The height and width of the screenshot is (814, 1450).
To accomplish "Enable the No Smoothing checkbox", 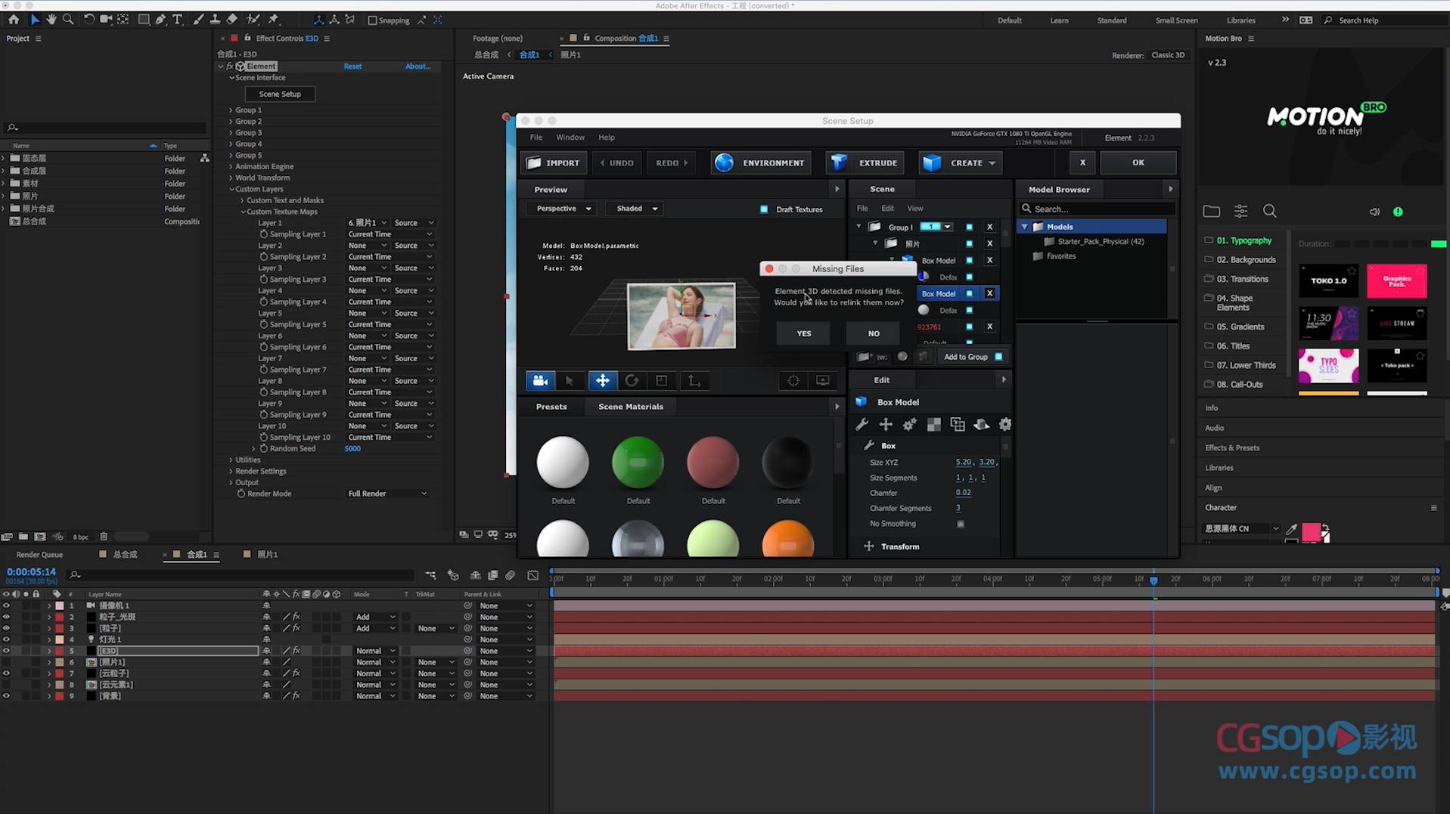I will click(x=961, y=524).
